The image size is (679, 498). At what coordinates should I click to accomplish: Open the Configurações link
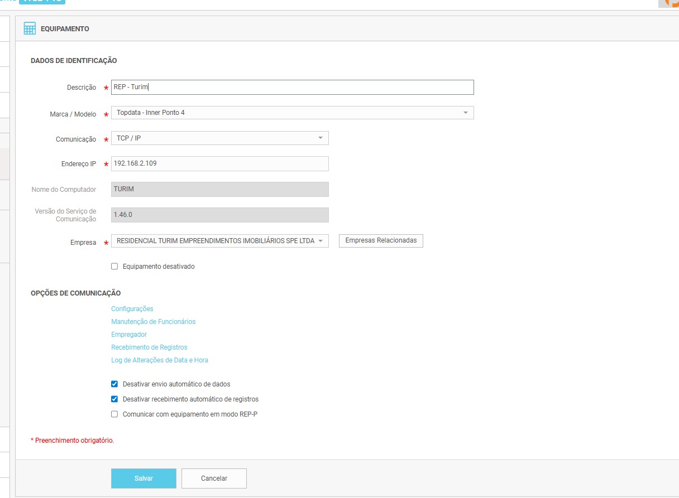(132, 309)
